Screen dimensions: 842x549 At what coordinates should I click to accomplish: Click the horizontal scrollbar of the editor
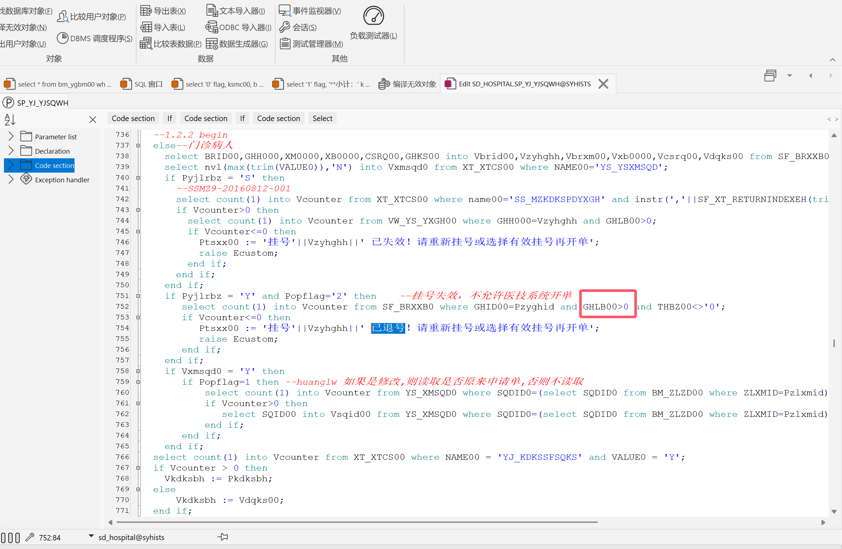tap(357, 522)
